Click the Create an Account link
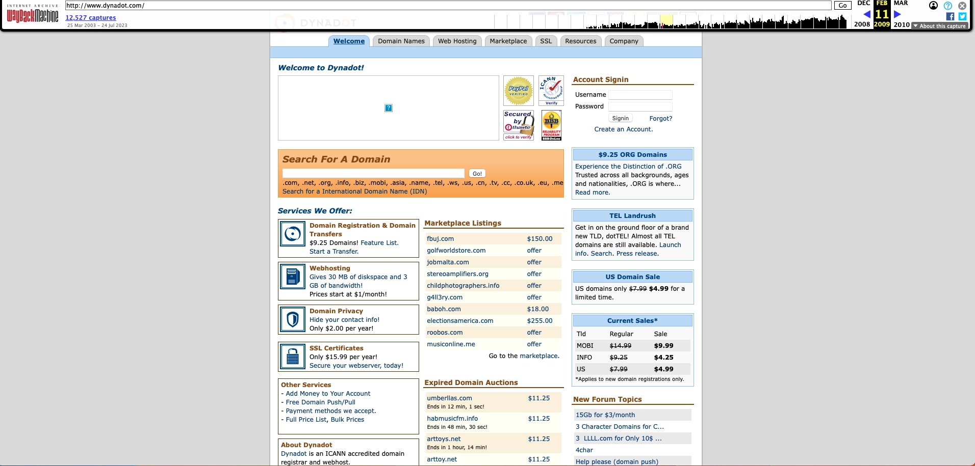 (623, 129)
